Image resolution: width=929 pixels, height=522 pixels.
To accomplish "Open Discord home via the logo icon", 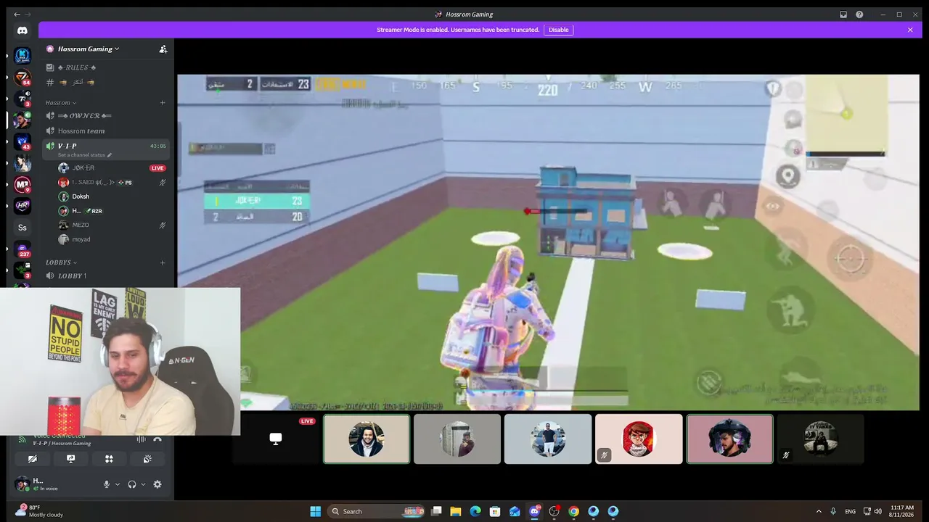I will point(22,30).
